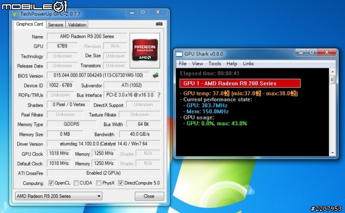Click the GPU temp: 37.0 line
345x213 pixels.
(x=239, y=93)
